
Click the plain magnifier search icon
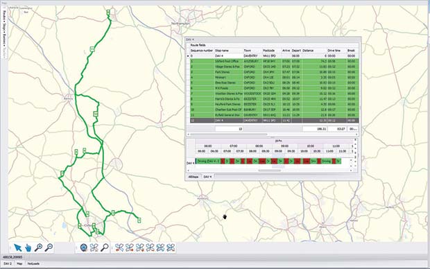[x=105, y=248]
